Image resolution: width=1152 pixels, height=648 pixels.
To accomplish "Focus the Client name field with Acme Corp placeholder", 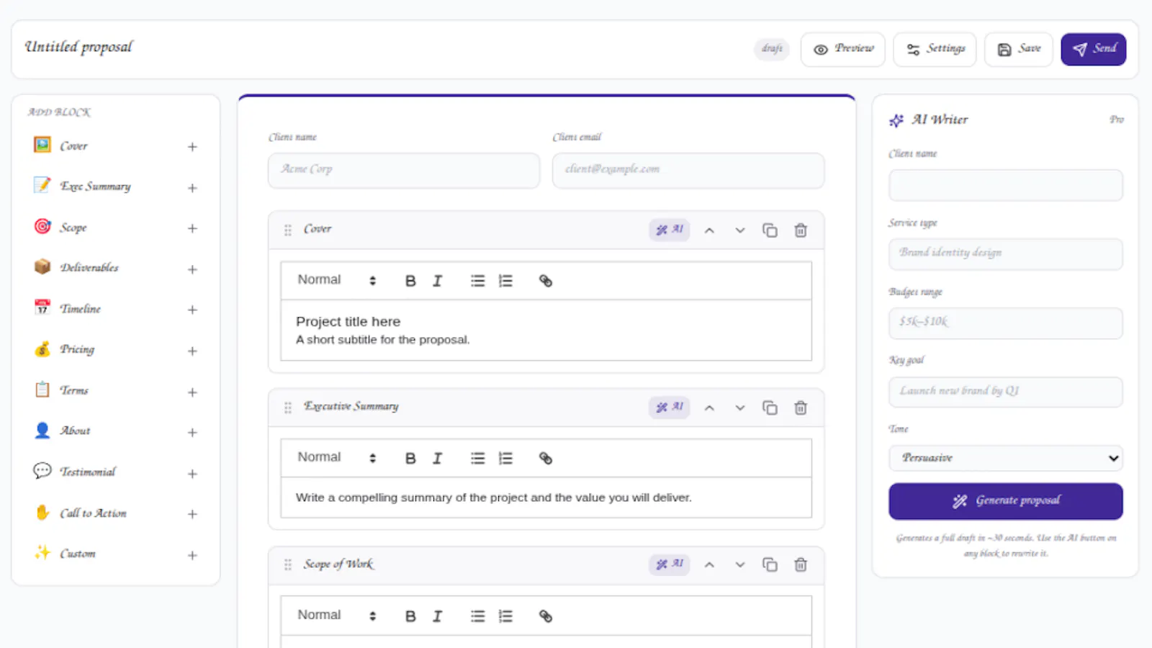I will click(x=404, y=170).
